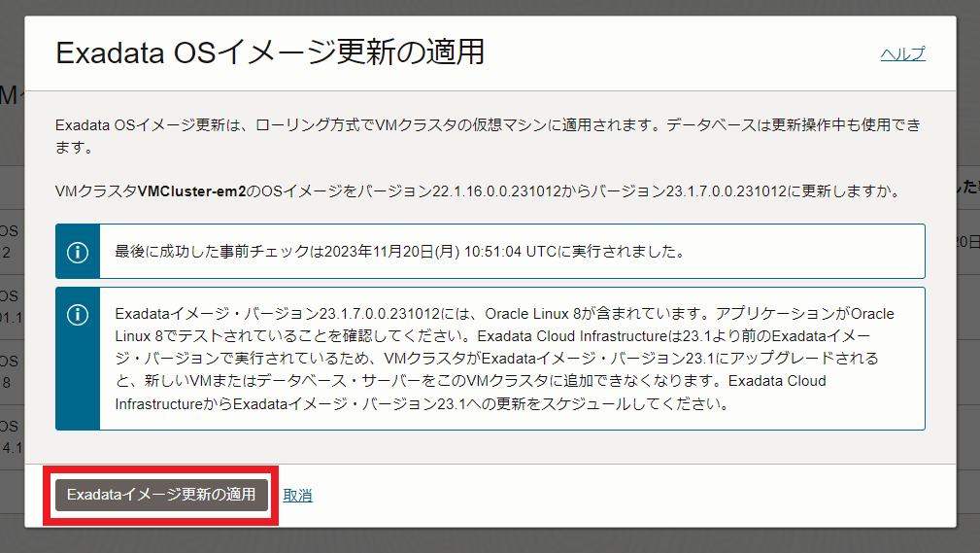980x553 pixels.
Task: Click the empty footer area right of 取消
Action: pos(631,496)
